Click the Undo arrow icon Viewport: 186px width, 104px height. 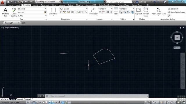pyautogui.click(x=26, y=2)
